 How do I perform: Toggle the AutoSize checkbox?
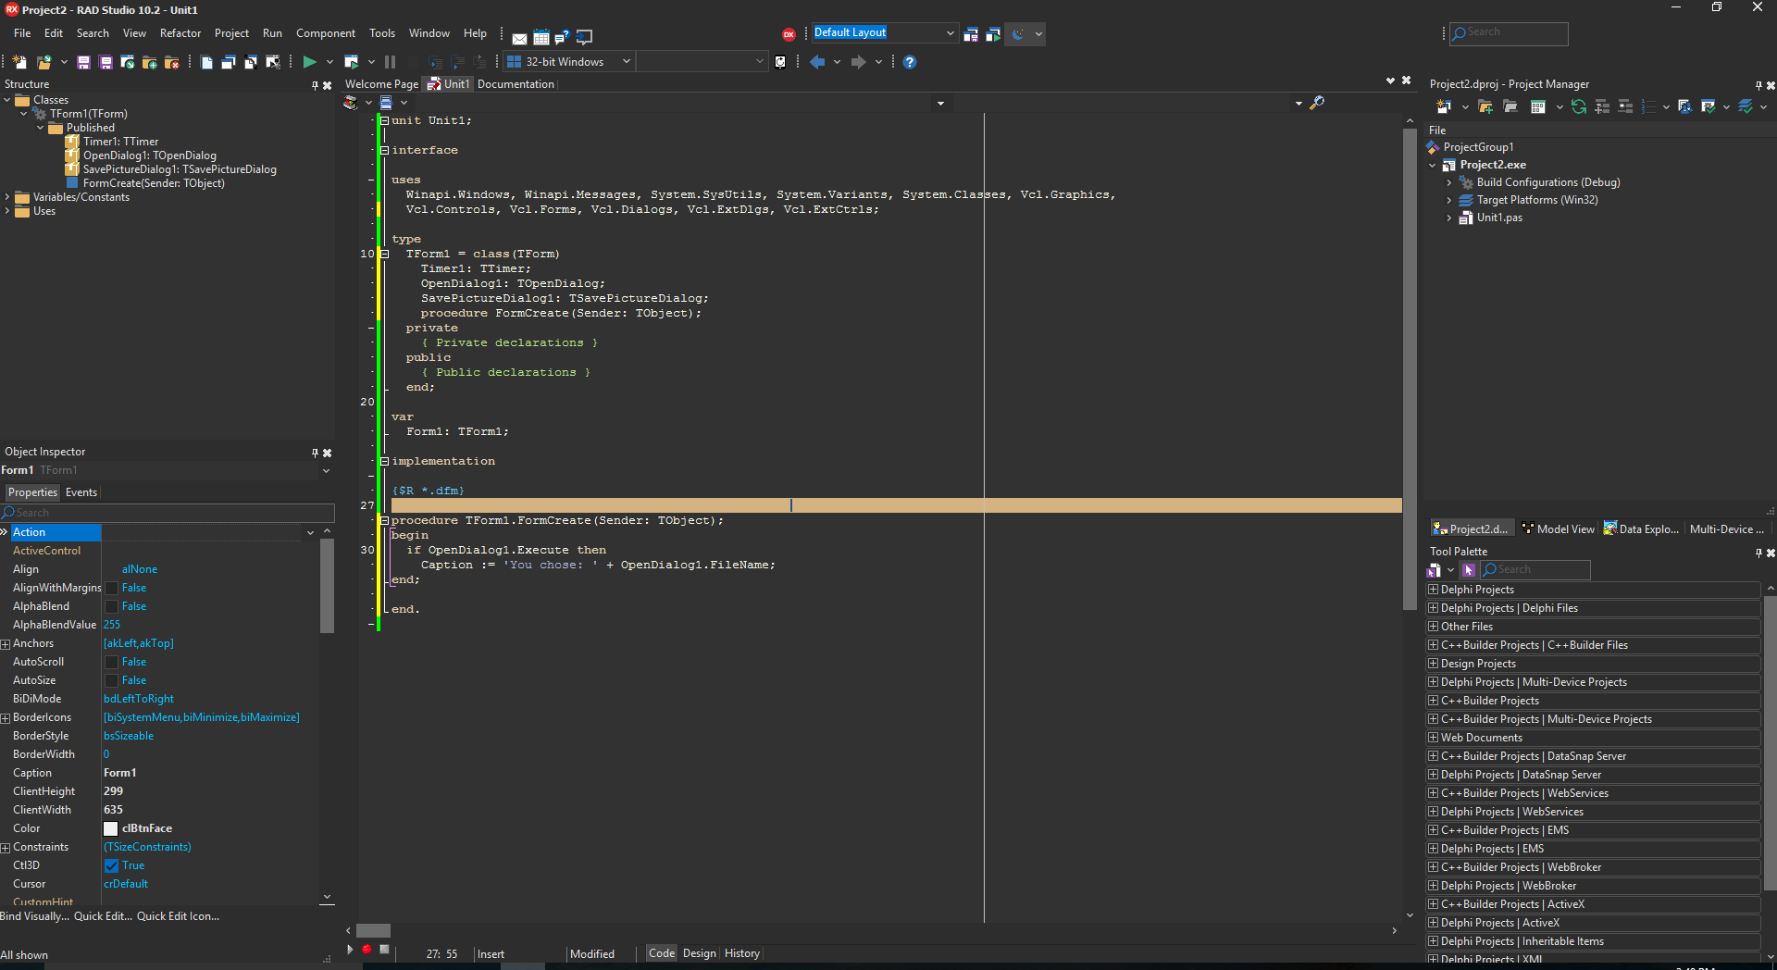coord(112,680)
